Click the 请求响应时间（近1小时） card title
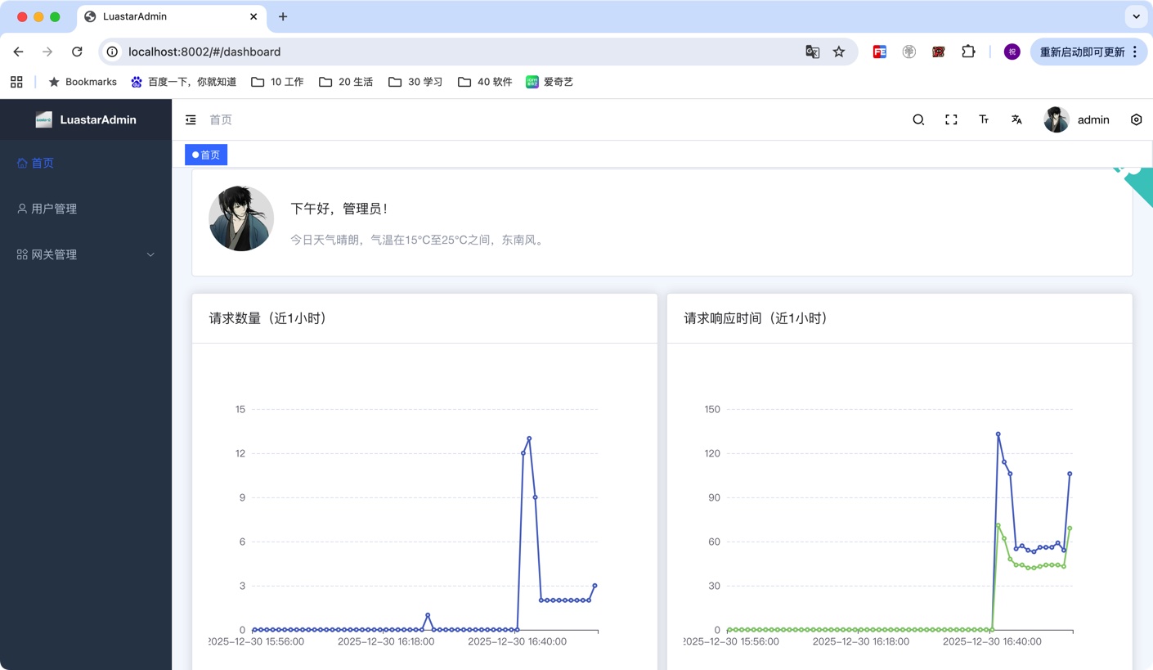The height and width of the screenshot is (670, 1153). pos(756,318)
